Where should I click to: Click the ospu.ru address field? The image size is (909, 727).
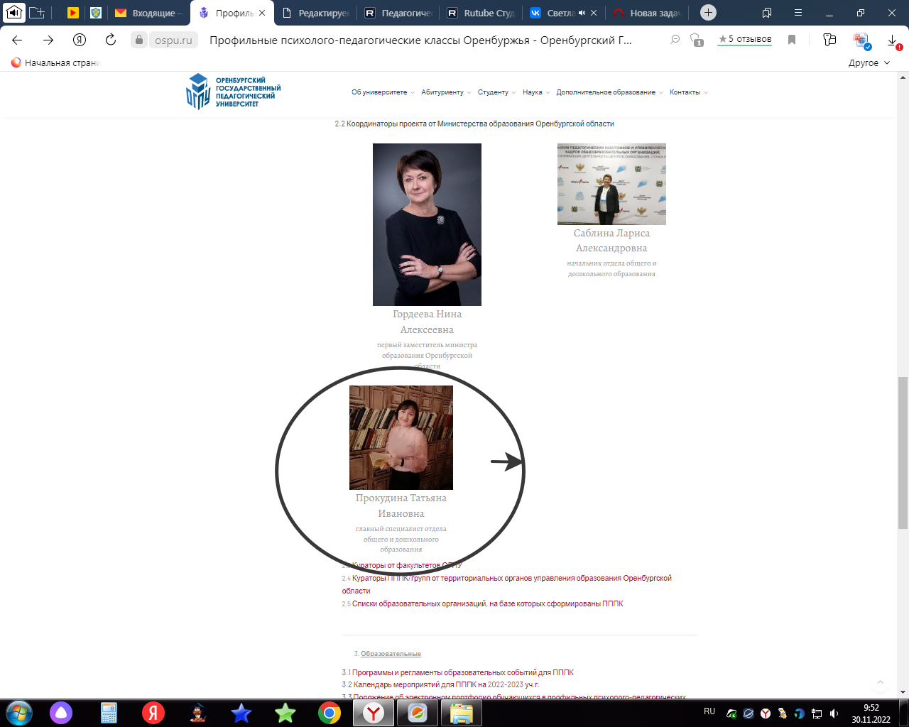[173, 40]
